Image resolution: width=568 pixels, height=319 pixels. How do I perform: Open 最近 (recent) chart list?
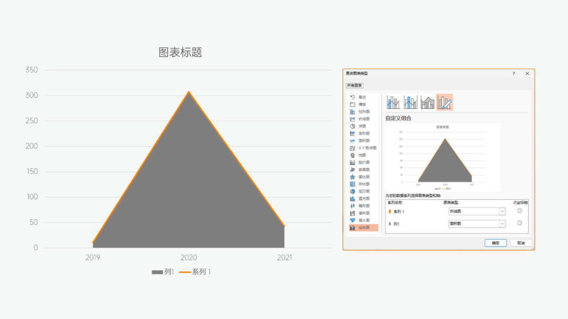[361, 97]
